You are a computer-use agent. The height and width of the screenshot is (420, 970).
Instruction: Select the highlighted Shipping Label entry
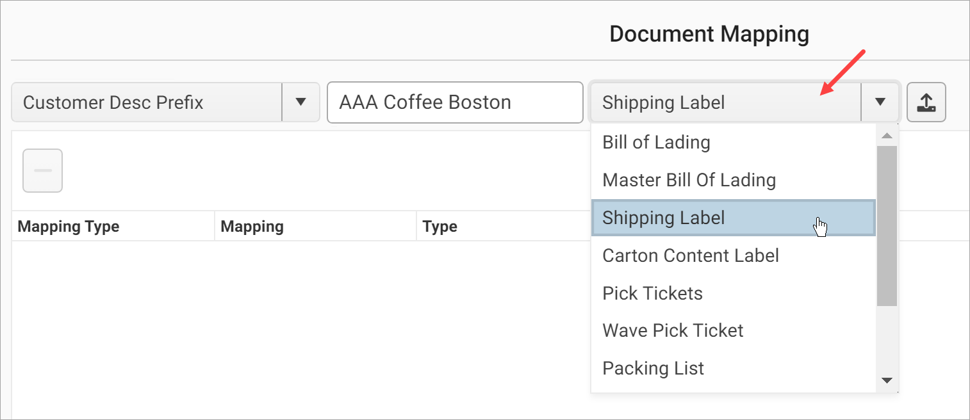click(663, 218)
